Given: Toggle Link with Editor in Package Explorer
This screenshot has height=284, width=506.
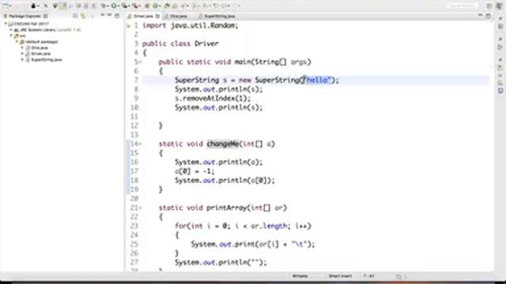Looking at the screenshot, I should 84,16.
